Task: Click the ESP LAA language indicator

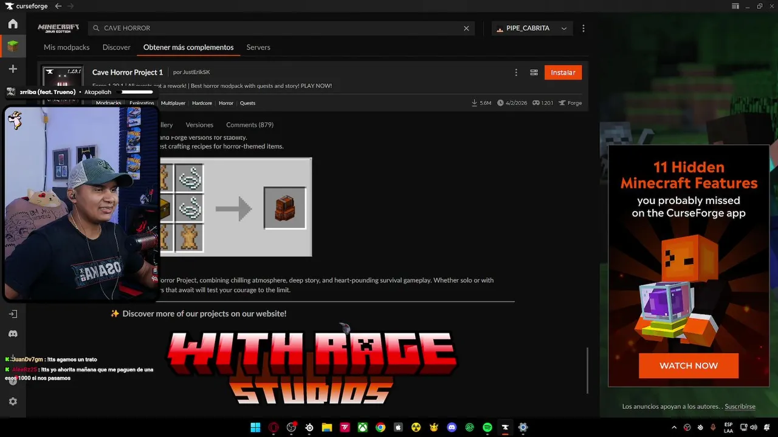Action: 728,427
